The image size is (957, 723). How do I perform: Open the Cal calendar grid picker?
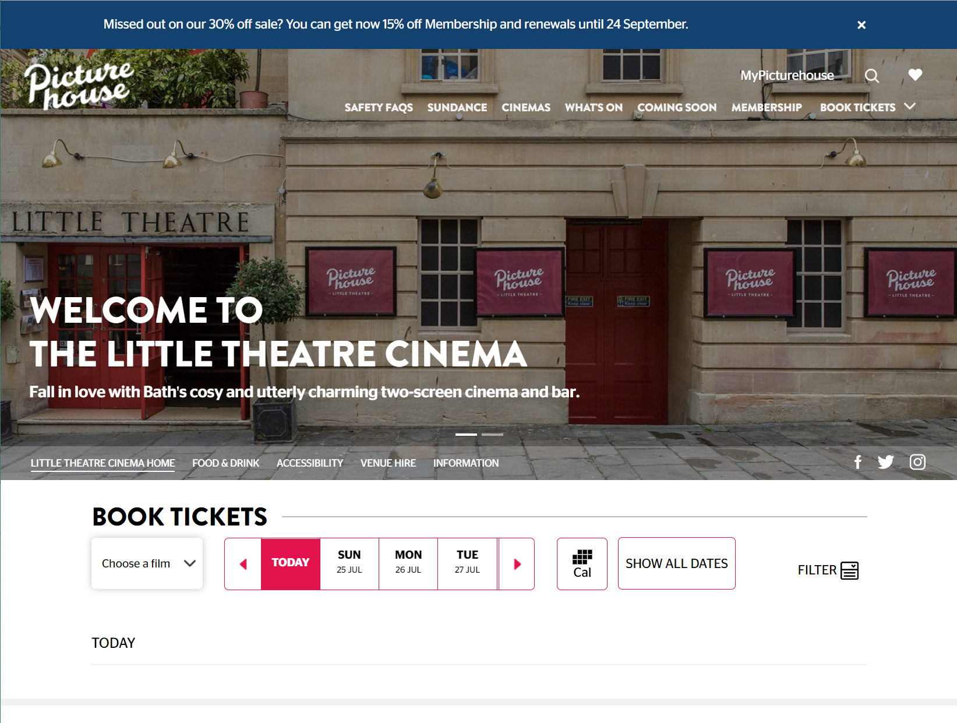[x=582, y=563]
